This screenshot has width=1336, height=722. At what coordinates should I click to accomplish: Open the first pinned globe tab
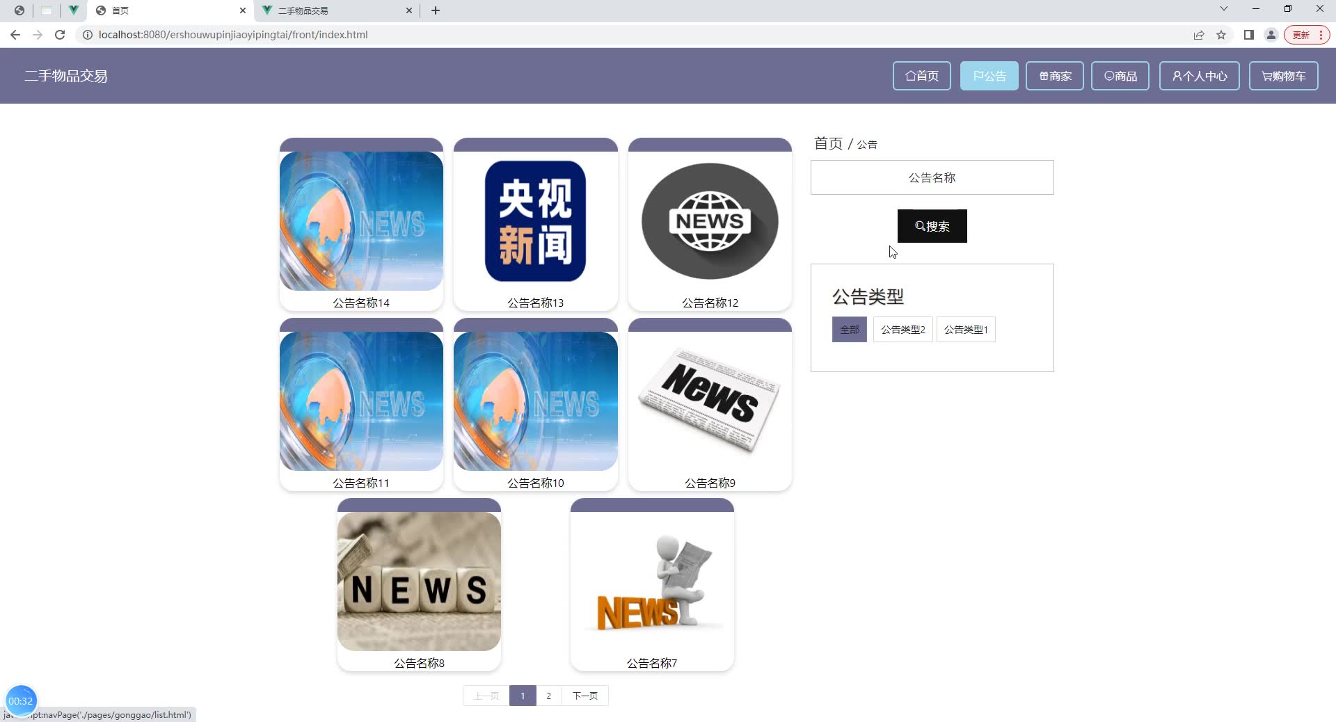click(x=19, y=10)
